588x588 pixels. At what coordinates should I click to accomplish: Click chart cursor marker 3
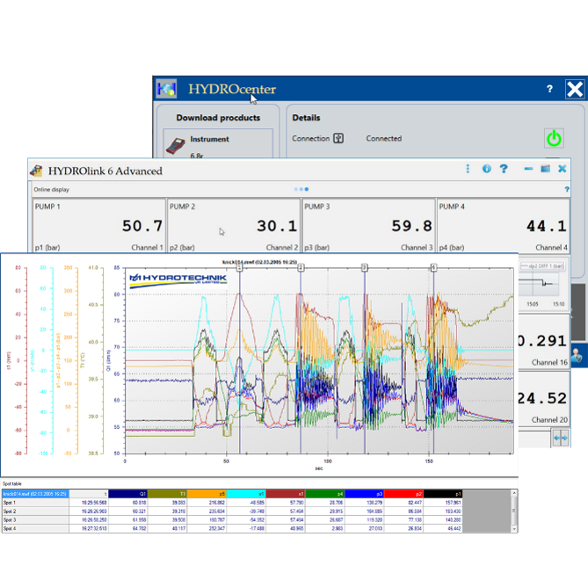tap(365, 267)
